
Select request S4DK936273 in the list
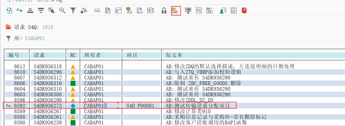[x=48, y=106]
